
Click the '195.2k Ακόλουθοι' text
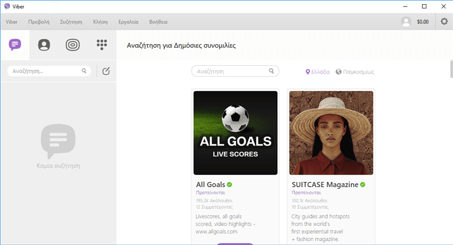click(x=214, y=200)
